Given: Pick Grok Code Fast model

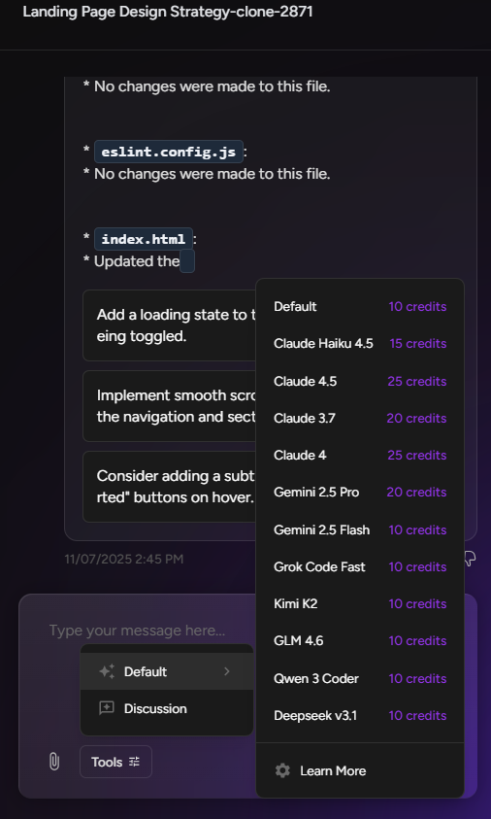Looking at the screenshot, I should [x=360, y=566].
